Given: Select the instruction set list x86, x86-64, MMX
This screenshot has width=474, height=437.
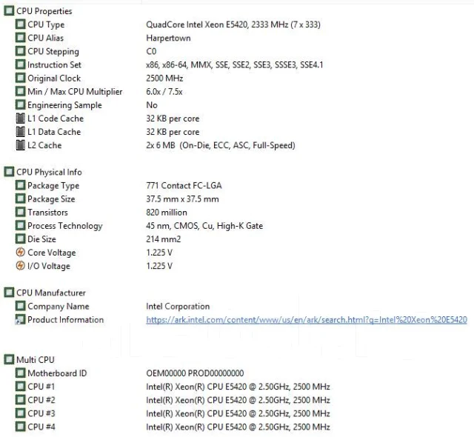Looking at the screenshot, I should (235, 64).
